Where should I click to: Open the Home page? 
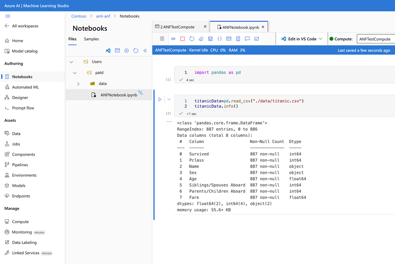pyautogui.click(x=14, y=40)
